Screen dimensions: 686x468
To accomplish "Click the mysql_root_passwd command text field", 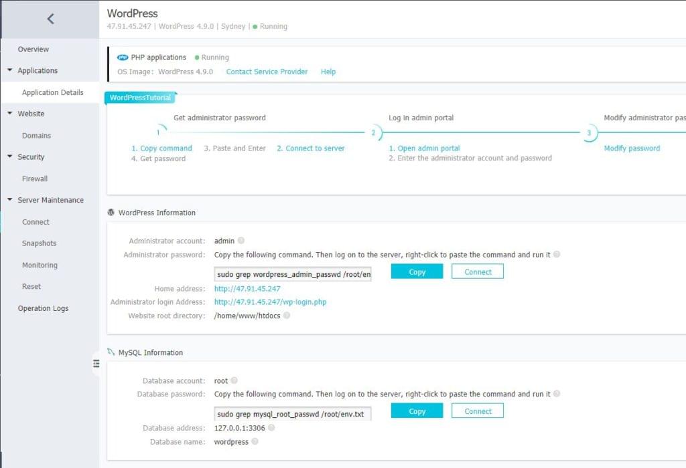I will (292, 414).
